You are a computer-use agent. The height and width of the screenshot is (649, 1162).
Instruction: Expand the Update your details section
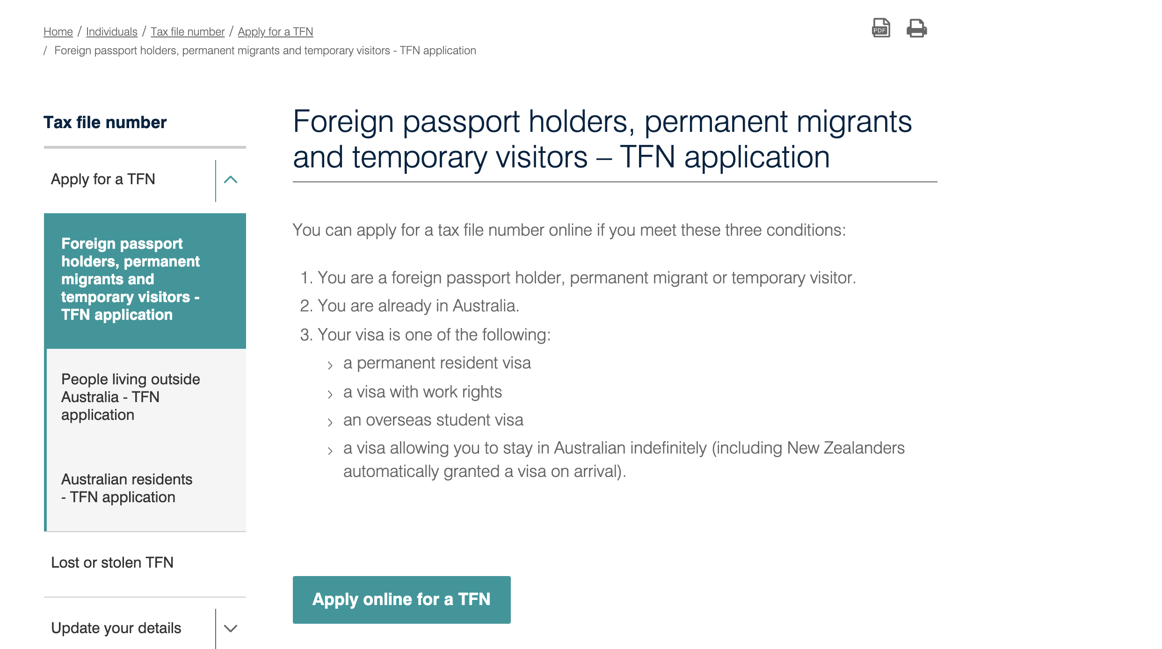coord(231,628)
